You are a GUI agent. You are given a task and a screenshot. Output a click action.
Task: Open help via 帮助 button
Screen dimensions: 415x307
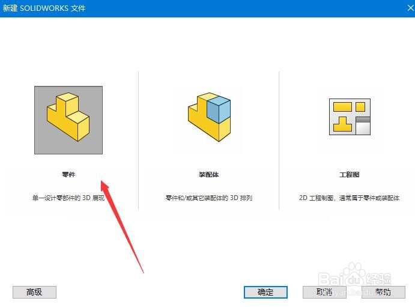383,292
